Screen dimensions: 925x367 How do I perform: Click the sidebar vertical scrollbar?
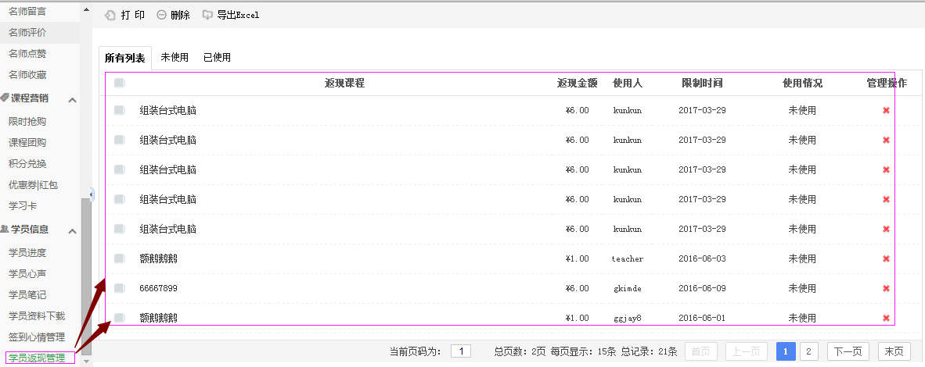coord(86,273)
